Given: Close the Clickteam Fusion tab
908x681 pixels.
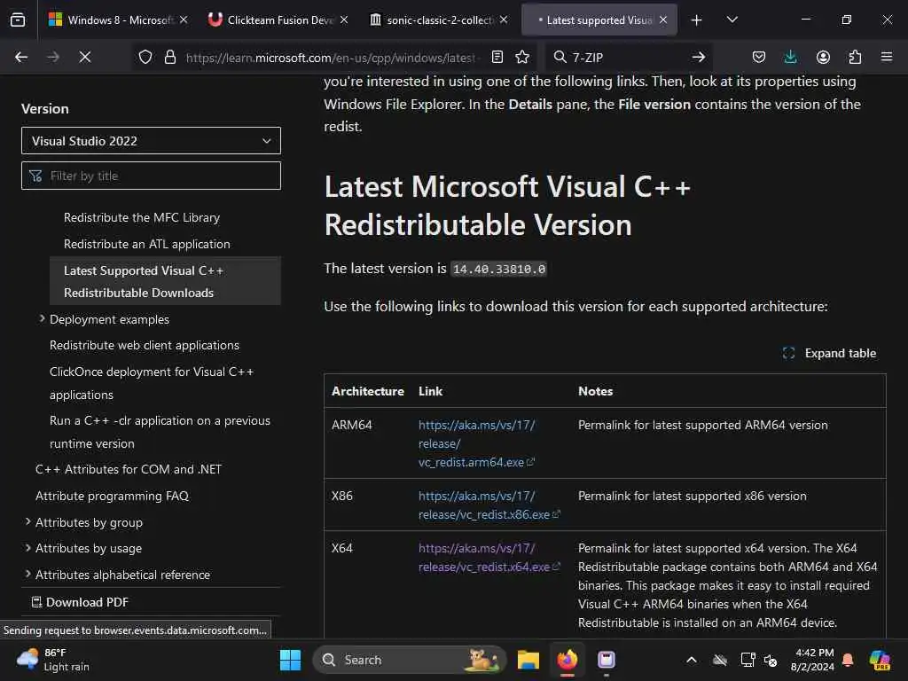Looking at the screenshot, I should (344, 20).
